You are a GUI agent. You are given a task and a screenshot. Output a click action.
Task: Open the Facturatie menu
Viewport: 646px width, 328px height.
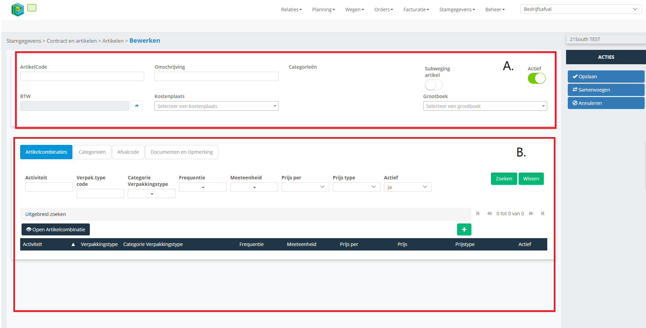click(416, 10)
